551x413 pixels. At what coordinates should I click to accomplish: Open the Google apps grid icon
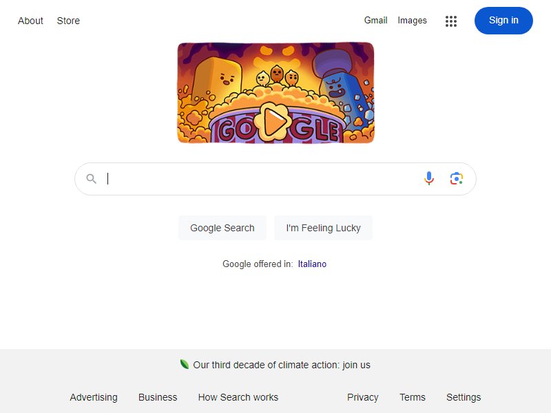(451, 21)
